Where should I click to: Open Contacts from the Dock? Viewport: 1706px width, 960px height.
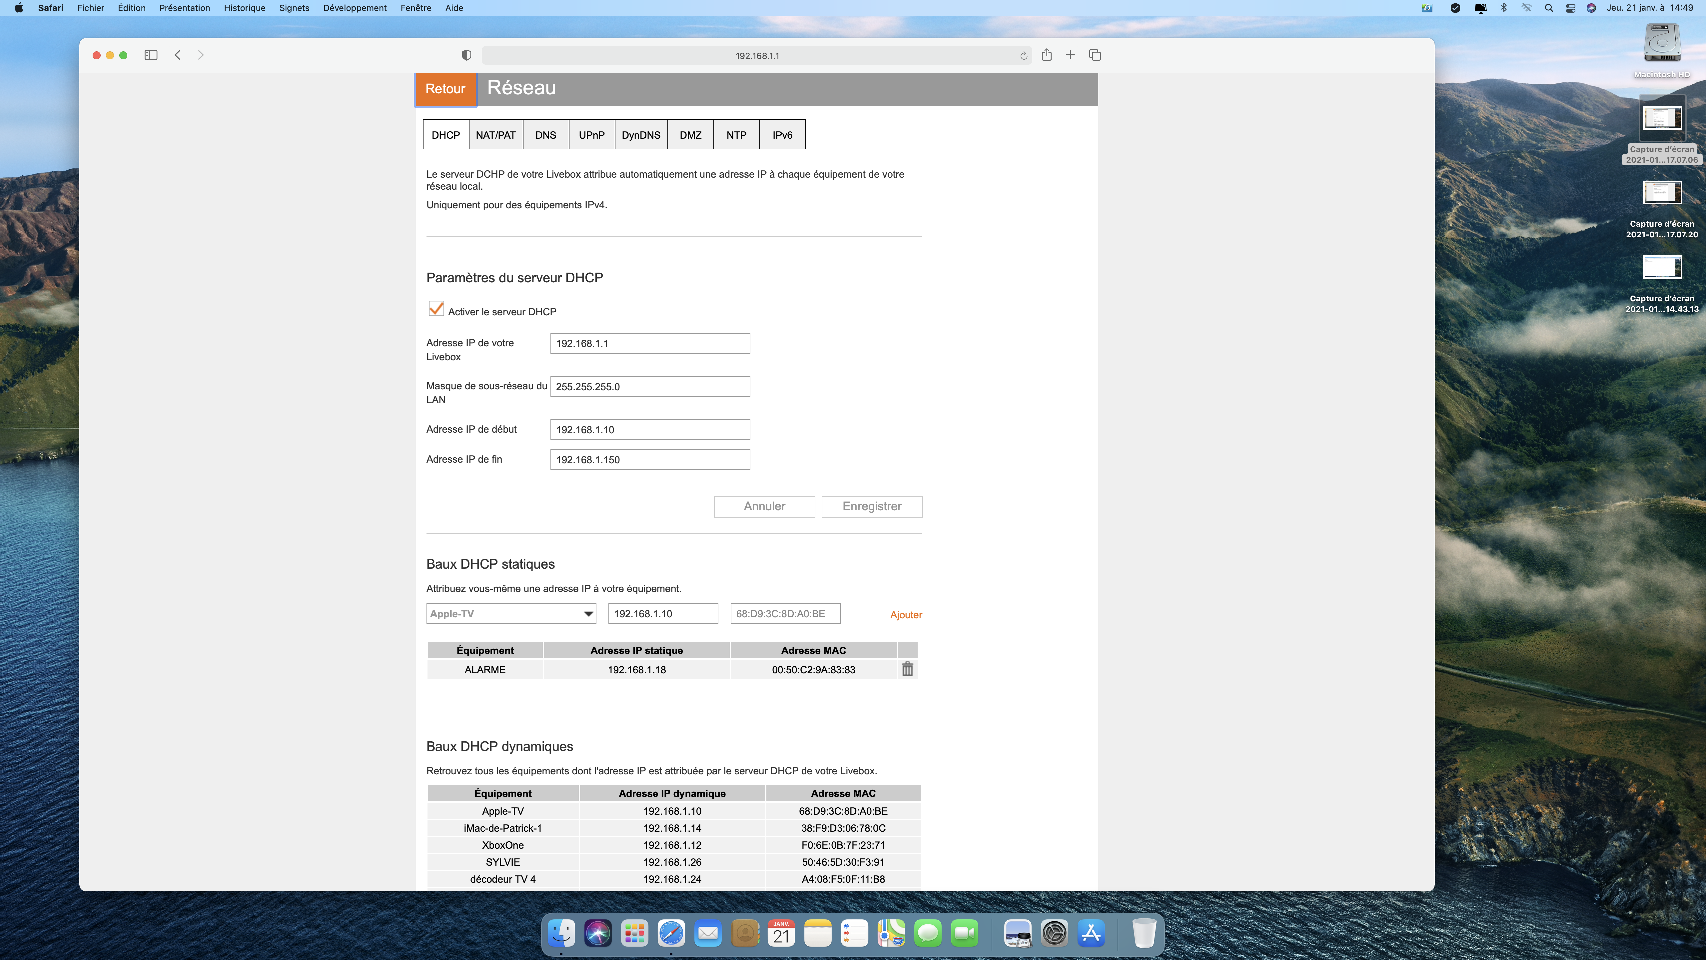click(x=744, y=933)
